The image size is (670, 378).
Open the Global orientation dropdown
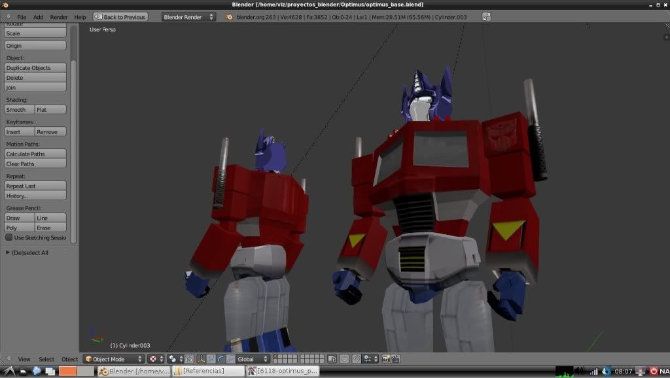[x=253, y=359]
